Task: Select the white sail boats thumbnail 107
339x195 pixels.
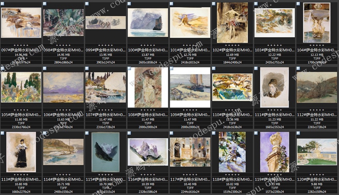Action: click(105, 87)
